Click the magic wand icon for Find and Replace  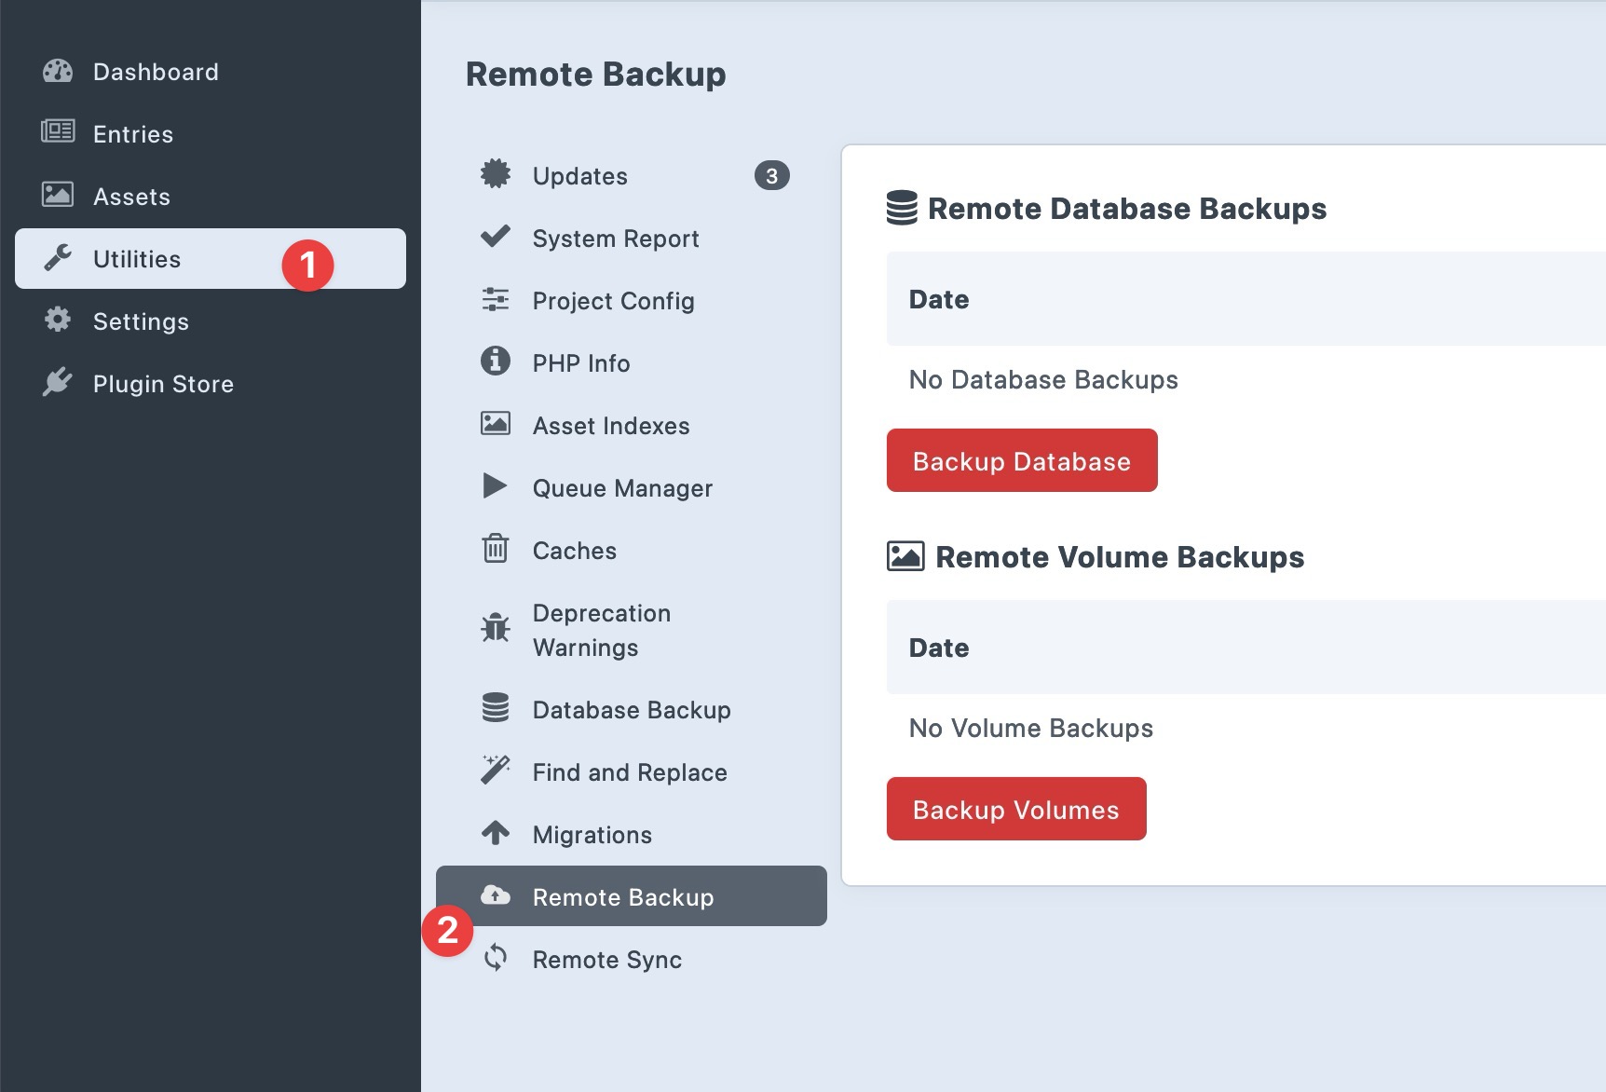point(495,771)
